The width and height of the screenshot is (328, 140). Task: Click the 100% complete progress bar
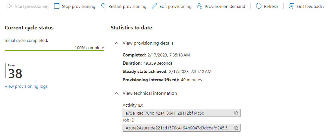pyautogui.click(x=54, y=51)
